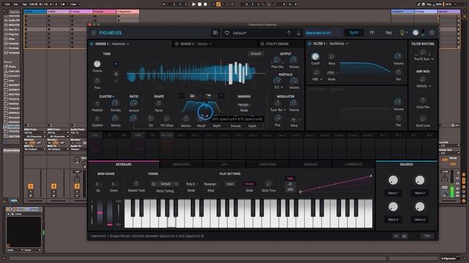Click the Cluster Density knob
The height and width of the screenshot is (263, 469).
point(116,118)
